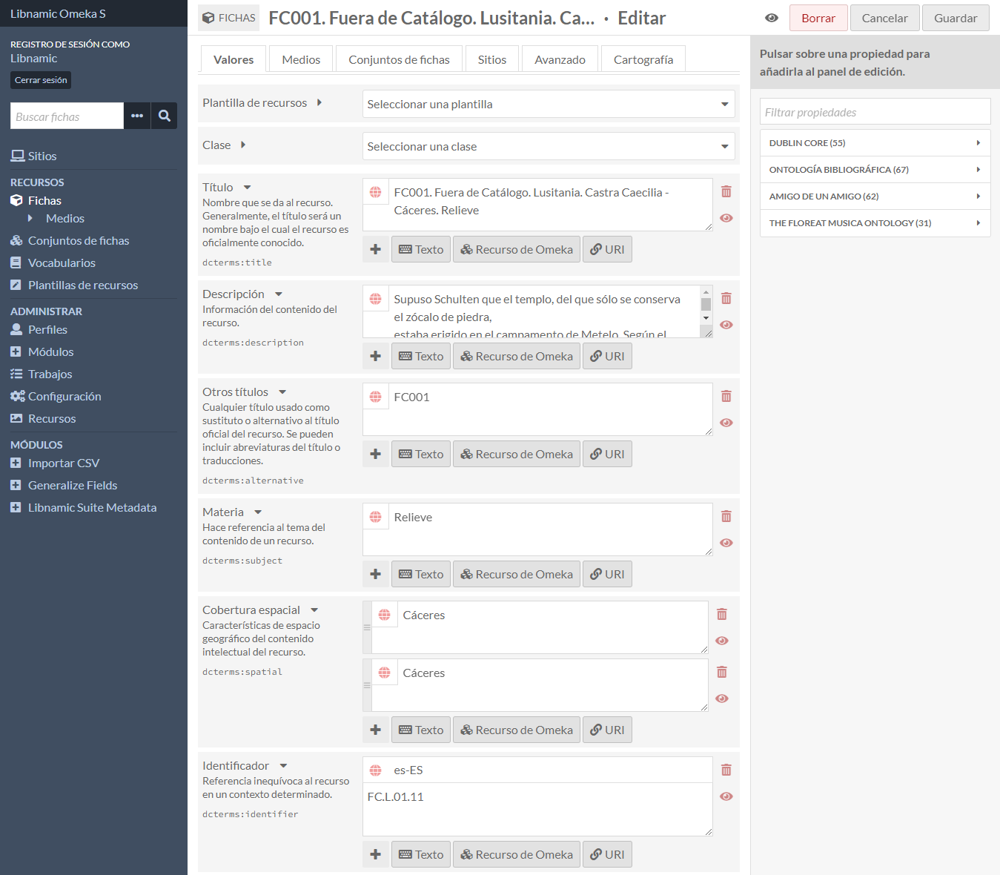Set language with globe icon for Título

click(376, 192)
